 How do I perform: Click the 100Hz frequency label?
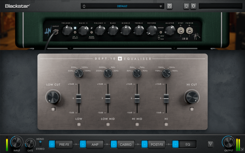click(x=85, y=67)
